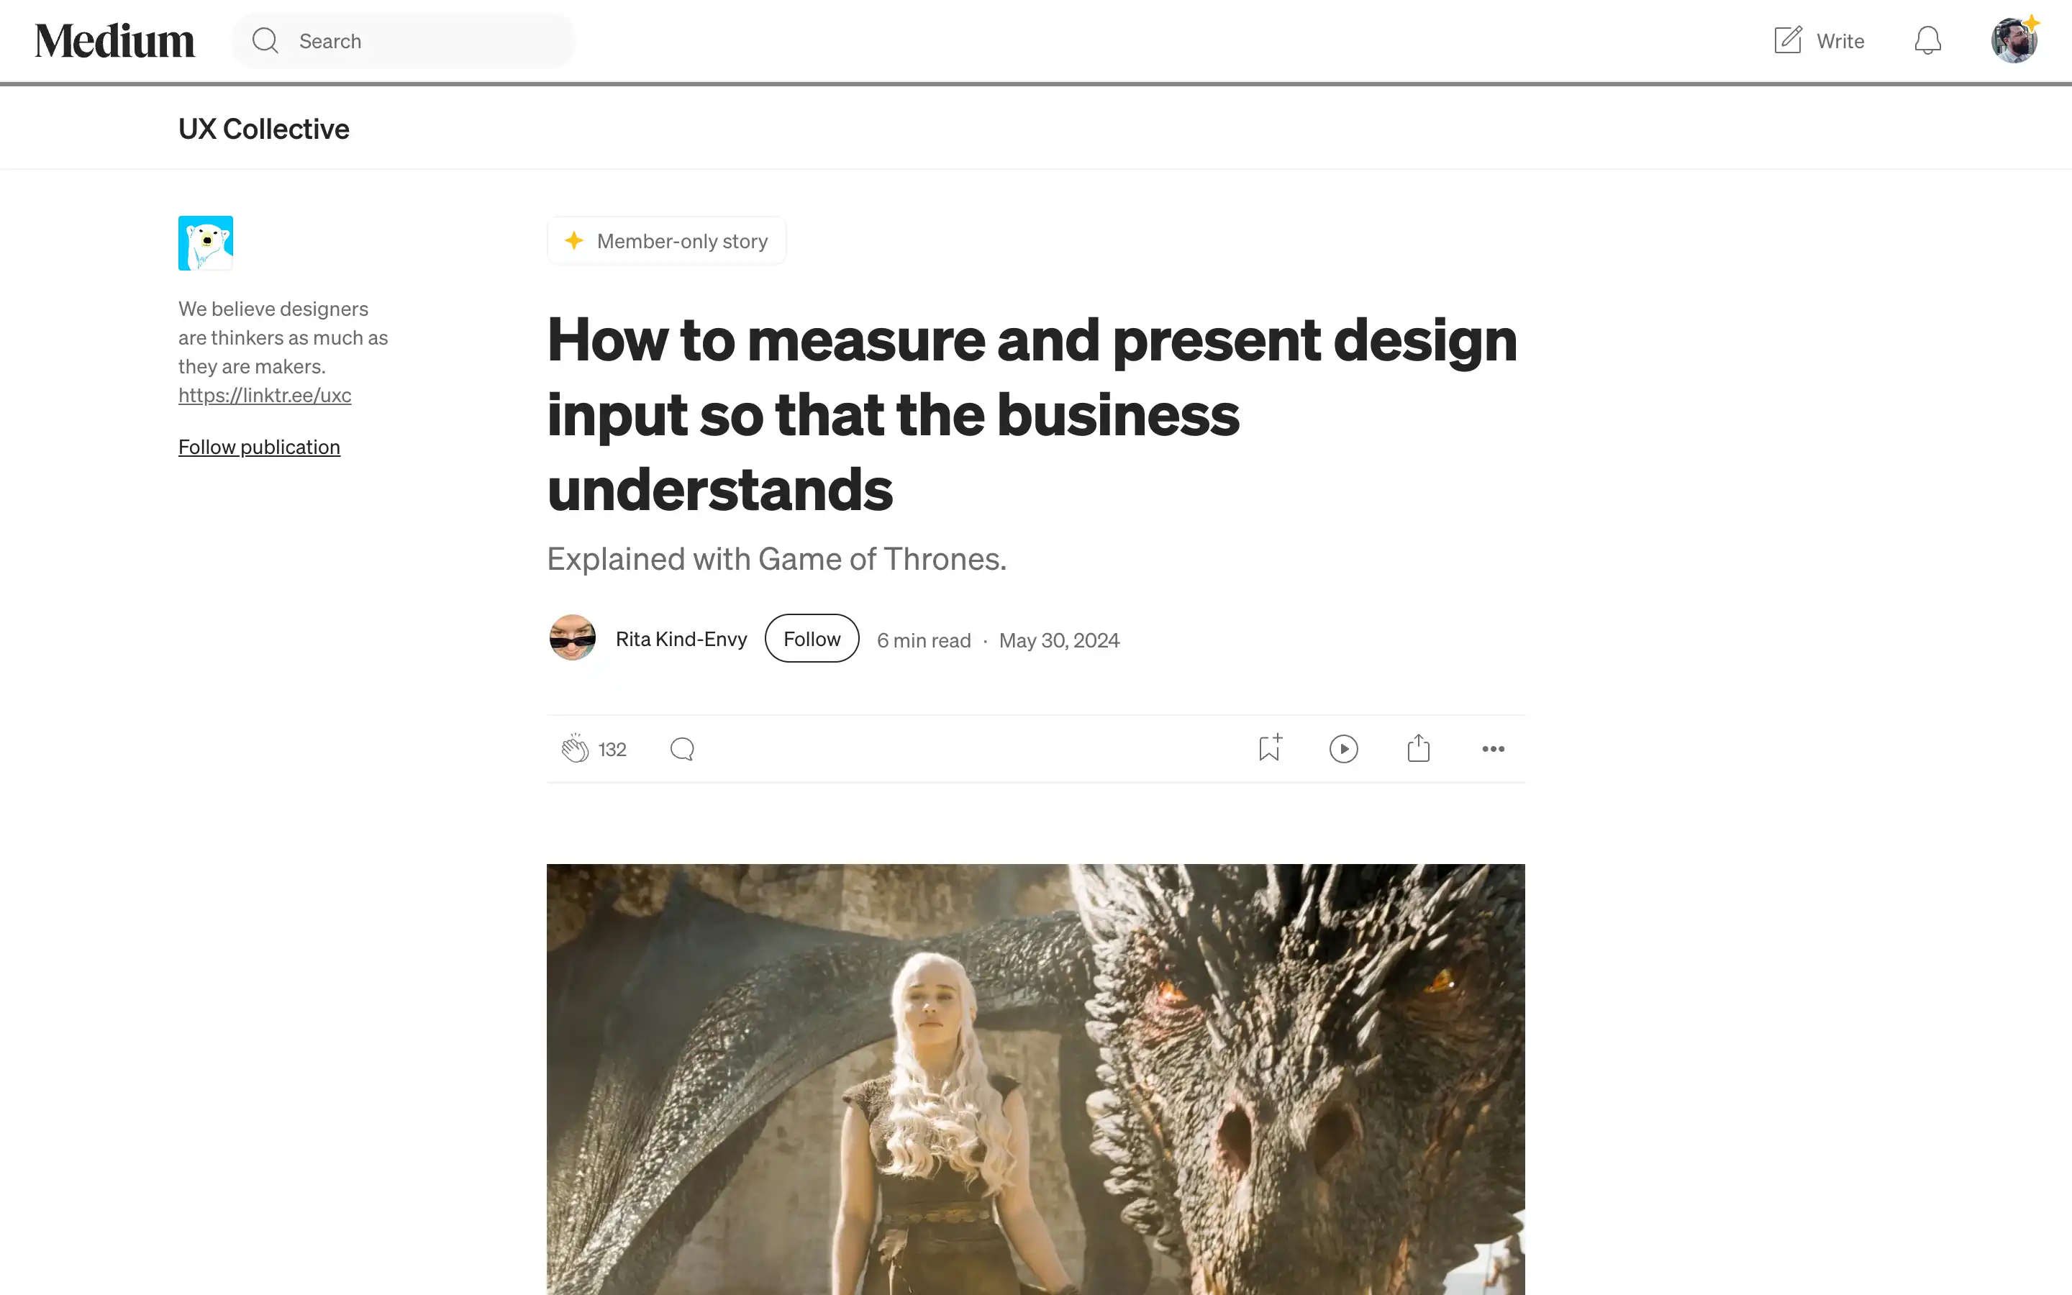Viewport: 2072px width, 1295px height.
Task: Follow the author Rita Kind-Envy
Action: (x=812, y=638)
